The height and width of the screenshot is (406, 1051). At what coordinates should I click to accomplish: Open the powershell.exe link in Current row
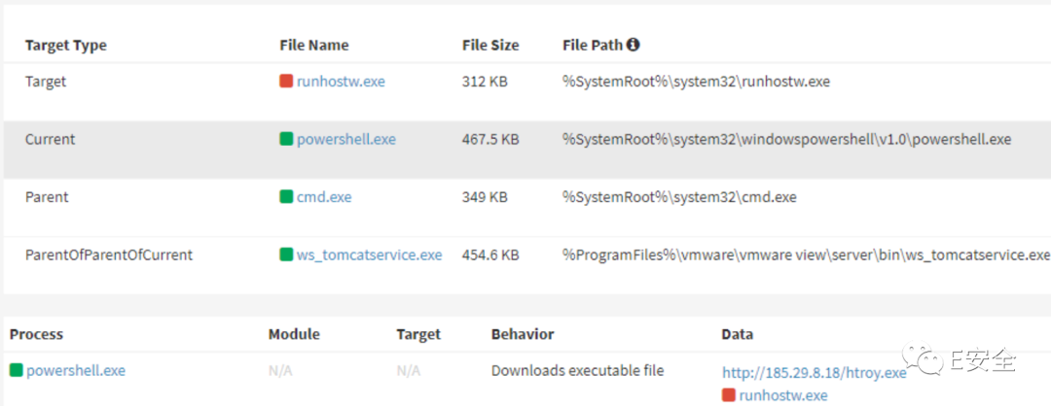[x=346, y=139]
